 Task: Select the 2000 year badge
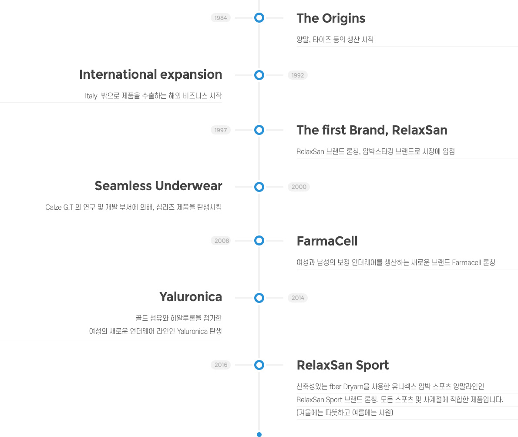299,187
